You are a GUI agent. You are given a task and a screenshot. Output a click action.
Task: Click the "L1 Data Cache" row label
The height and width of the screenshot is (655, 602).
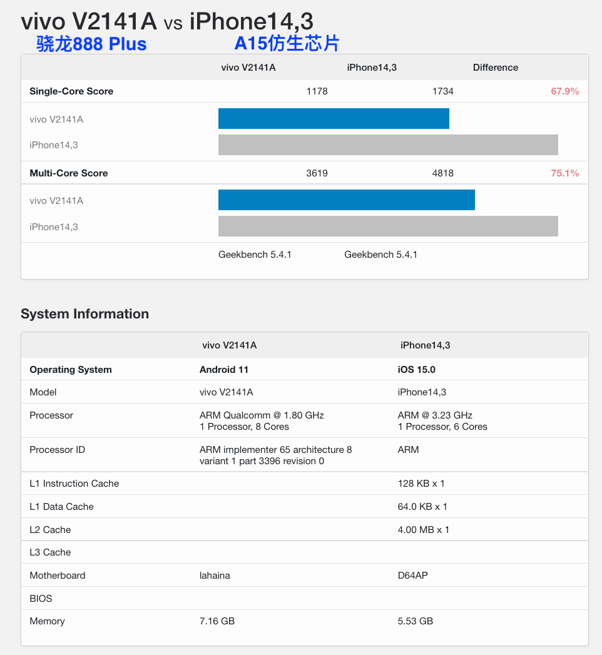[x=61, y=507]
